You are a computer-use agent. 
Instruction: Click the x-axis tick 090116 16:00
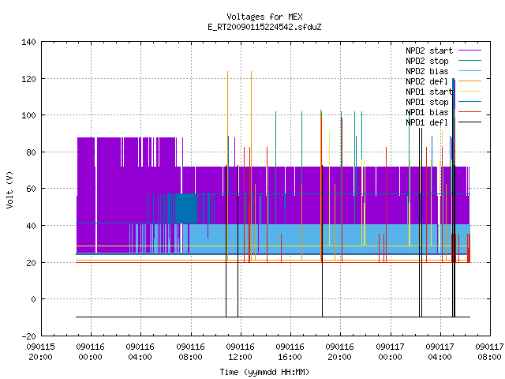click(290, 352)
